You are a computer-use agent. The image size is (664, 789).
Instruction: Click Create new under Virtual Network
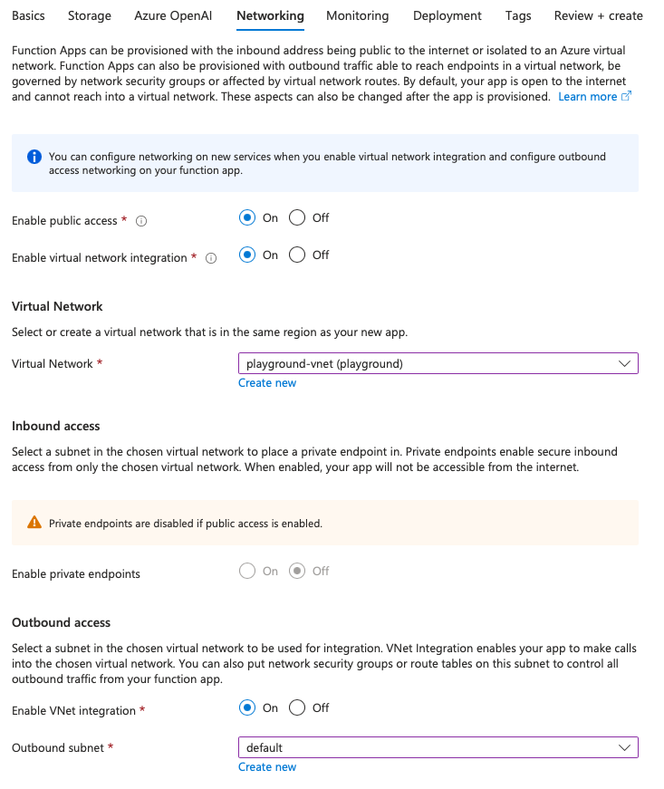point(267,383)
